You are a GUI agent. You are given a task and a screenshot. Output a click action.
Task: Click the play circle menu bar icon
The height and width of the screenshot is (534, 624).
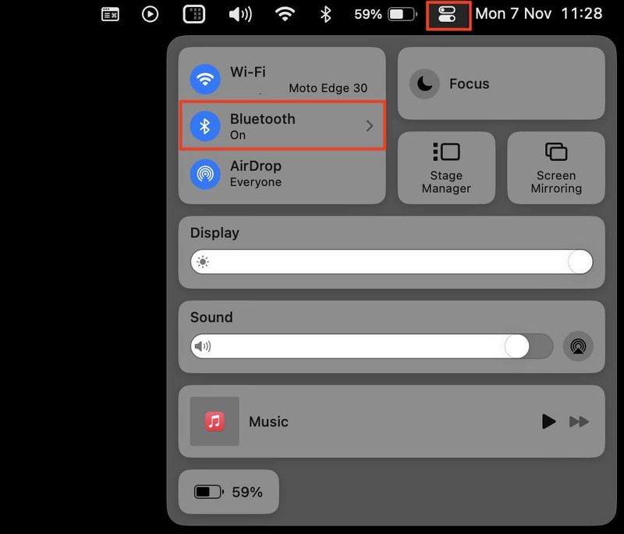click(x=150, y=15)
